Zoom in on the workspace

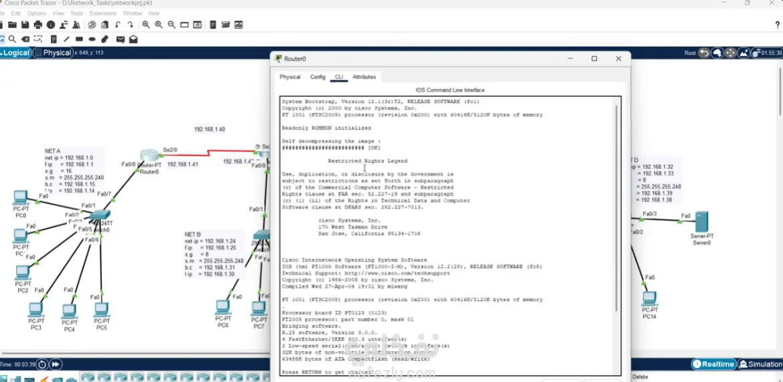click(146, 25)
